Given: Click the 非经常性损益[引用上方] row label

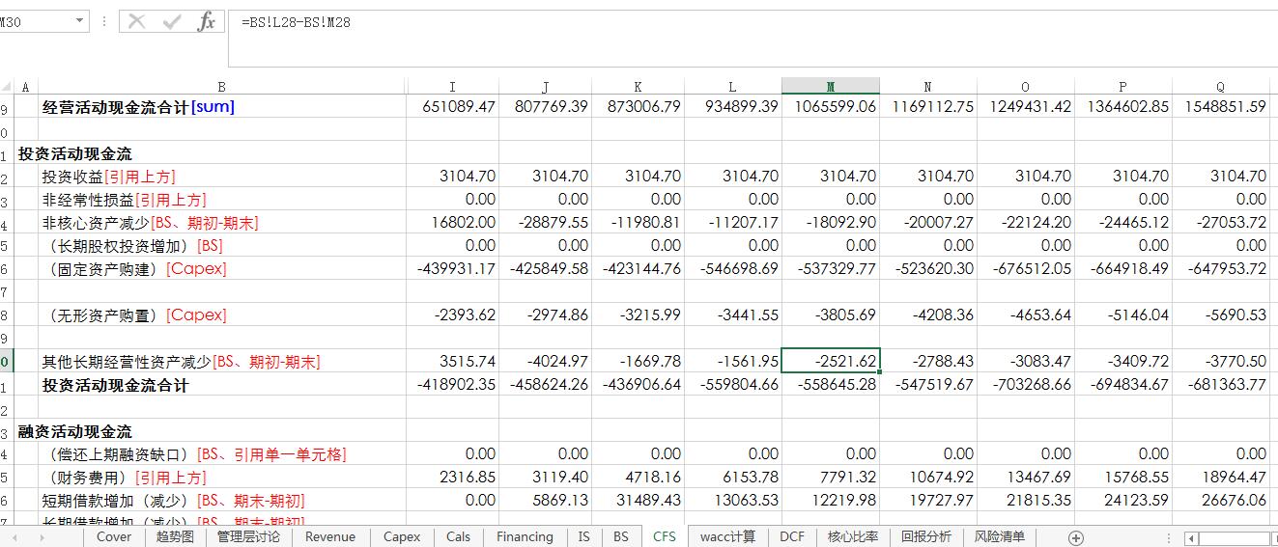Looking at the screenshot, I should 124,200.
